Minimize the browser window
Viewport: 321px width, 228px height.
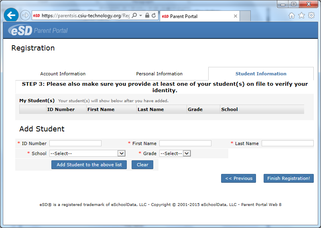click(283, 4)
